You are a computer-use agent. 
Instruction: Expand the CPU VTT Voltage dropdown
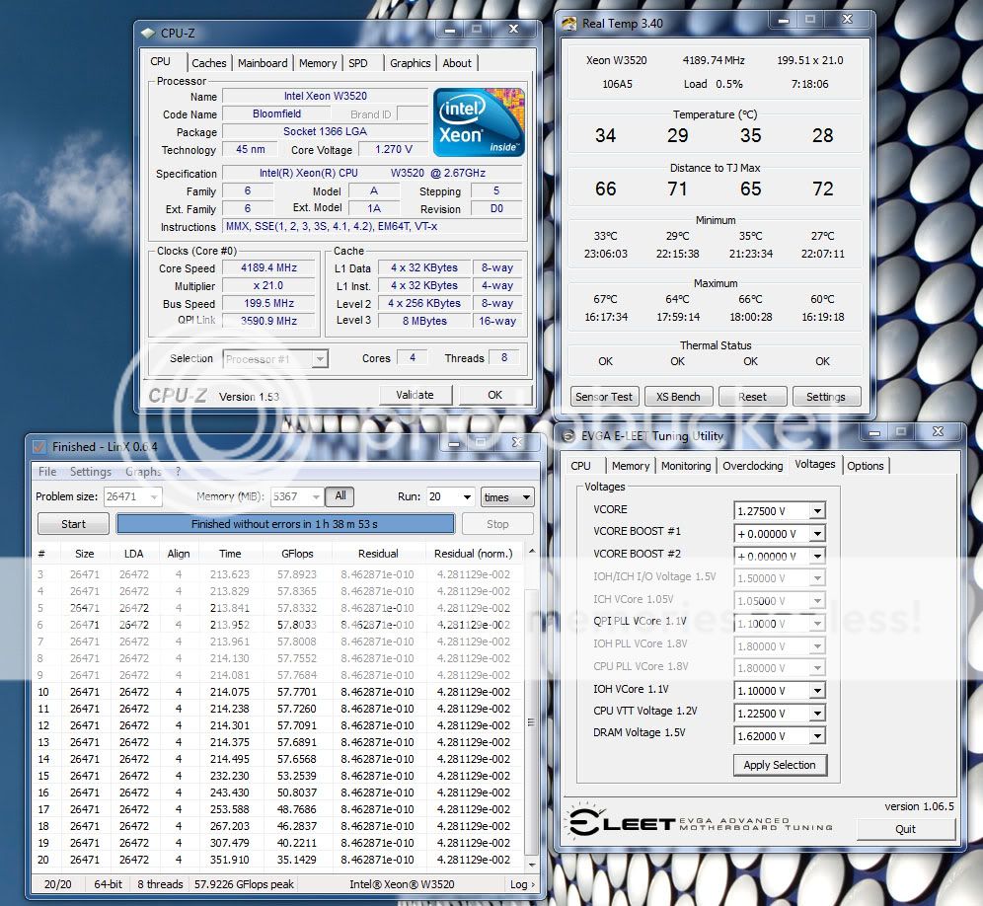817,714
